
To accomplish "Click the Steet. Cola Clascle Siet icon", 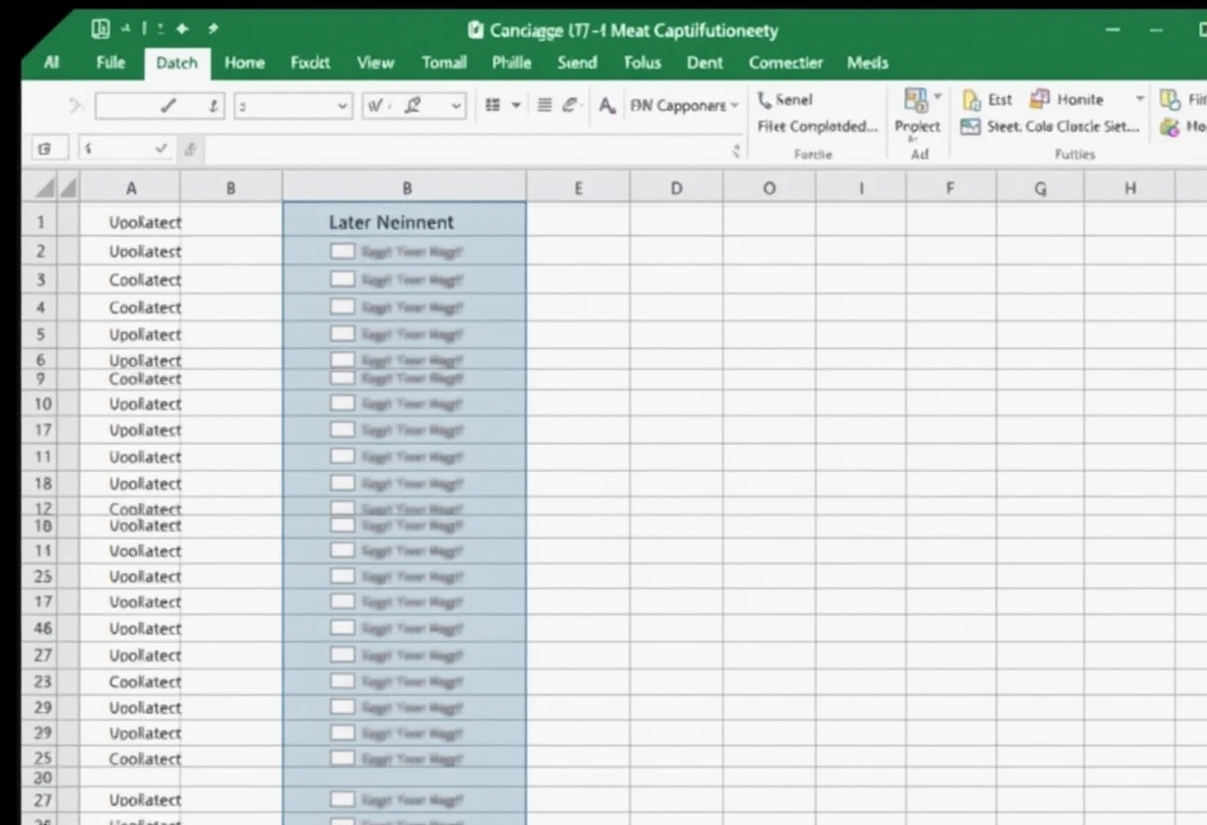I will pyautogui.click(x=970, y=127).
